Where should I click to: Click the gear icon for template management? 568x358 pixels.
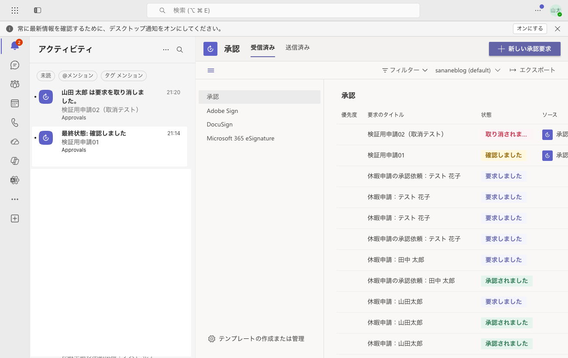coord(212,339)
